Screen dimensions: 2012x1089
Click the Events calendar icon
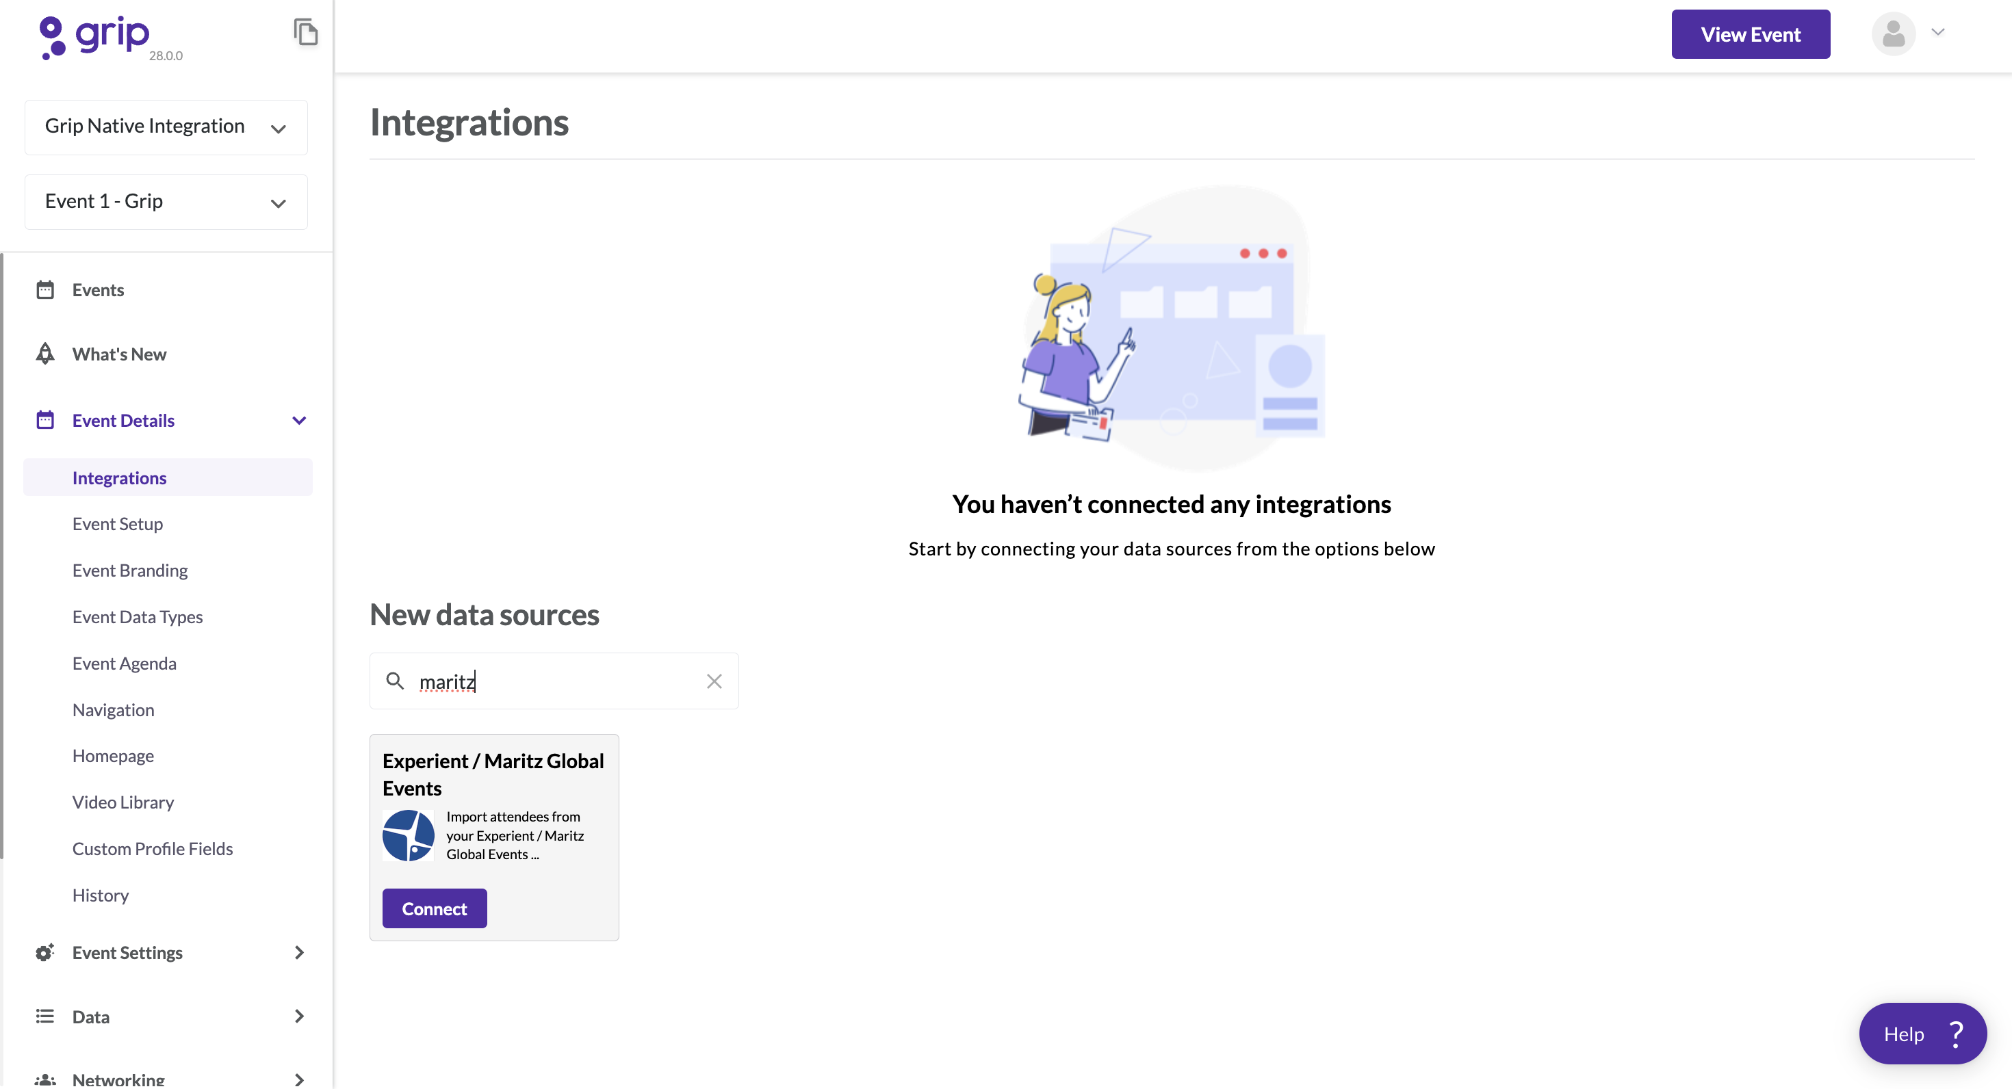[45, 289]
